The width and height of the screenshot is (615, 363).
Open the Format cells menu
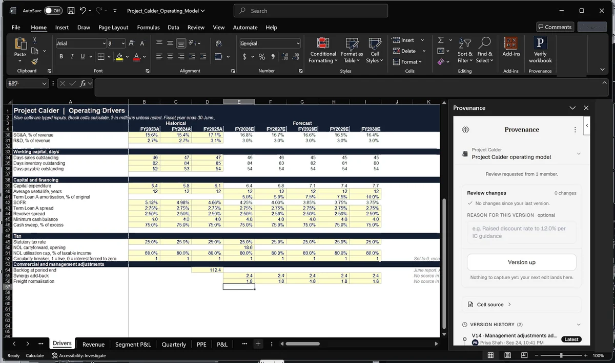(407, 62)
